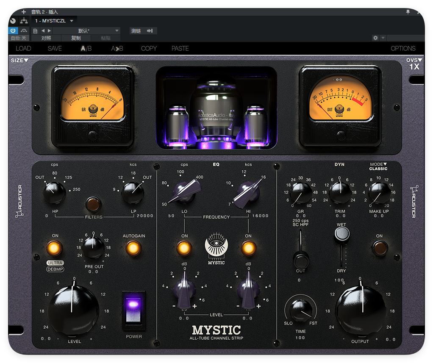
Task: Open the preset document icon
Action: point(35,31)
